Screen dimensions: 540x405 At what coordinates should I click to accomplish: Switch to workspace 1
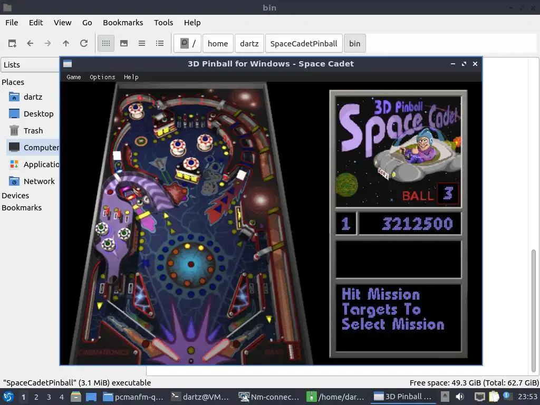(23, 397)
